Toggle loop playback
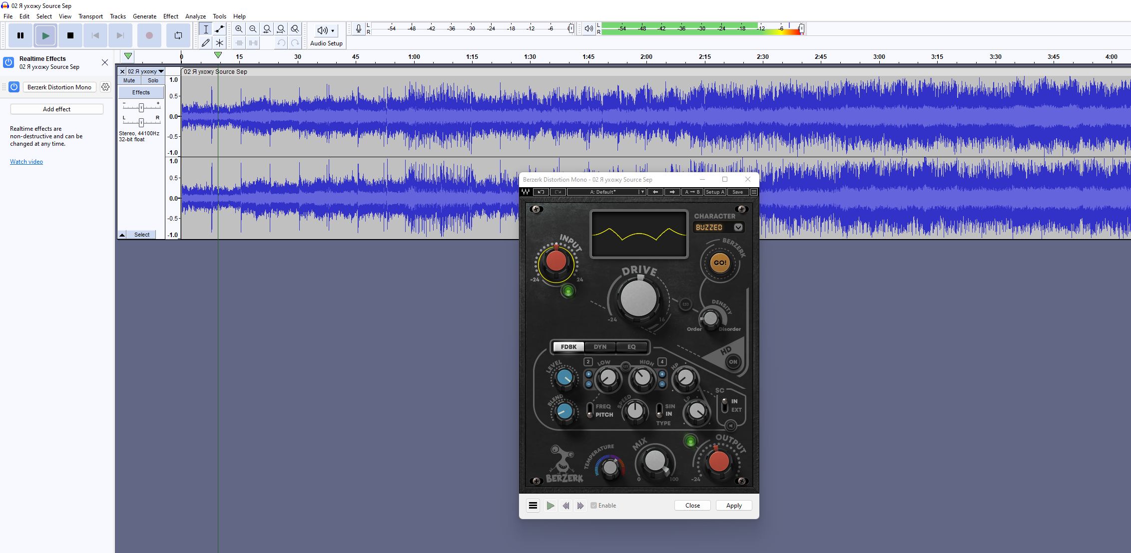 (x=178, y=35)
